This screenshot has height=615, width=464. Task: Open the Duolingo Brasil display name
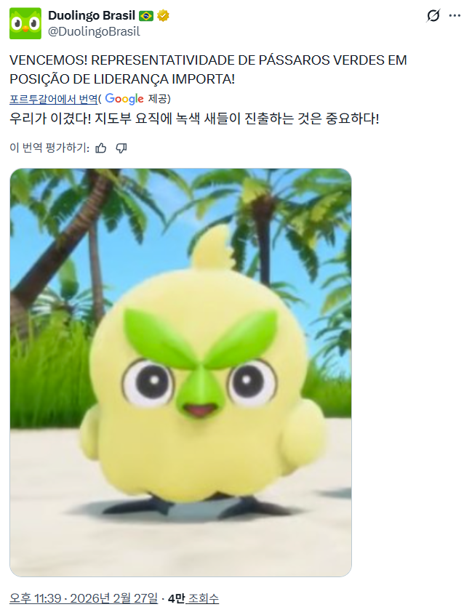[x=92, y=15]
